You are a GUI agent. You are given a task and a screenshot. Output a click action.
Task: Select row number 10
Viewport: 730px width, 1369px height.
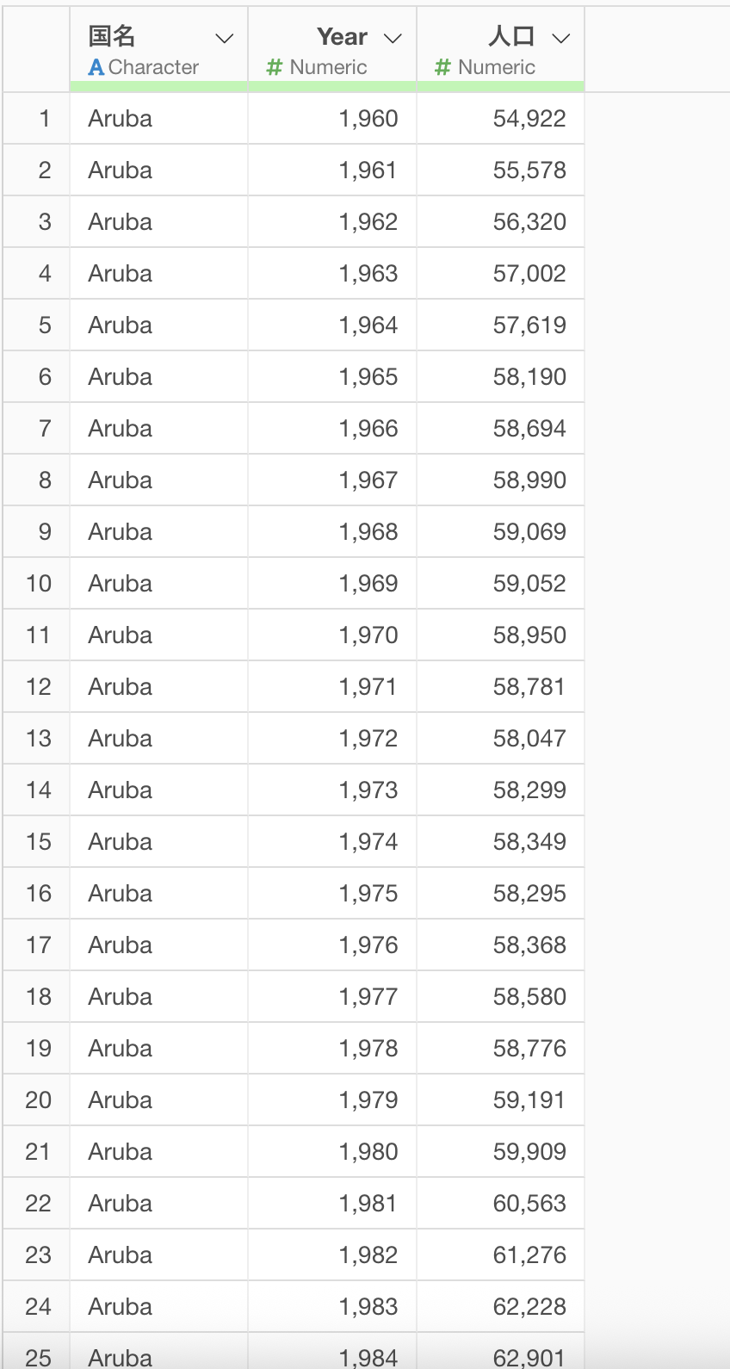point(39,584)
